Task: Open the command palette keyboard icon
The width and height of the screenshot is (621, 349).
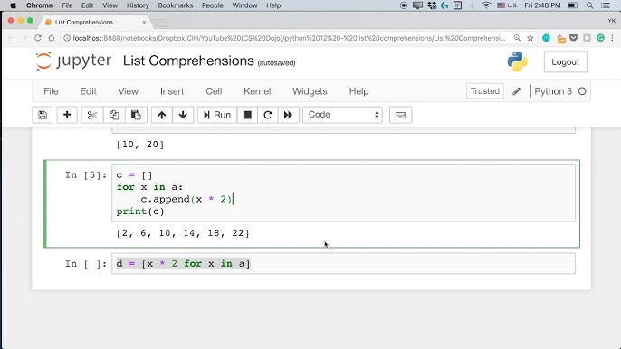Action: (x=400, y=115)
